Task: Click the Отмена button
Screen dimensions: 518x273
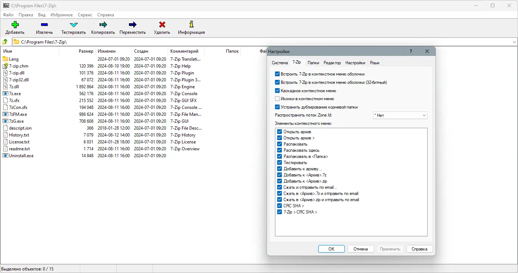Action: point(361,249)
